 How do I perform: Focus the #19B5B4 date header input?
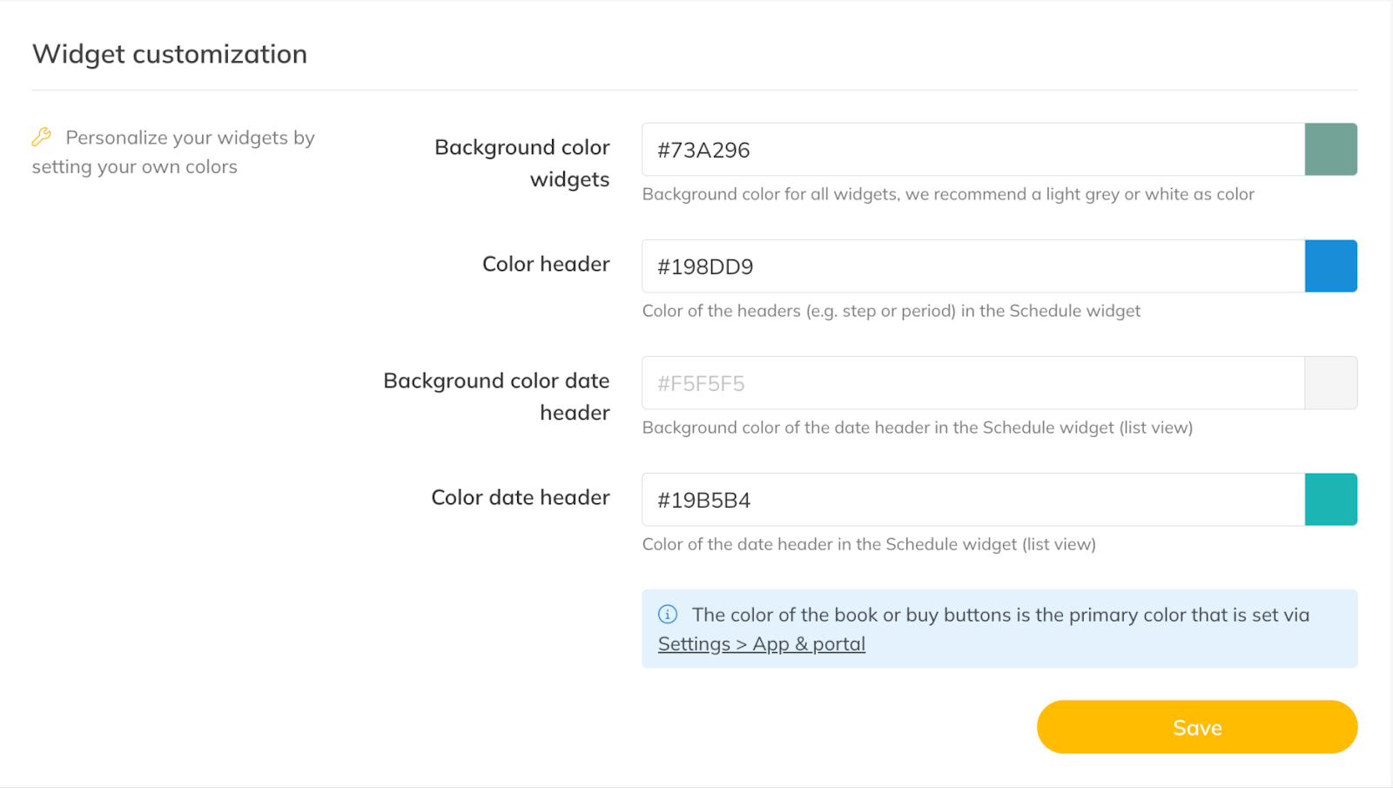tap(972, 500)
